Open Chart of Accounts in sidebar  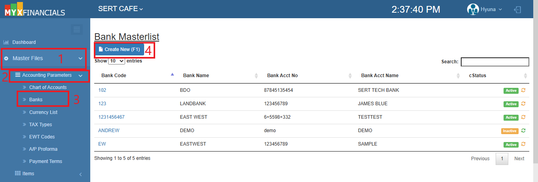pyautogui.click(x=48, y=87)
